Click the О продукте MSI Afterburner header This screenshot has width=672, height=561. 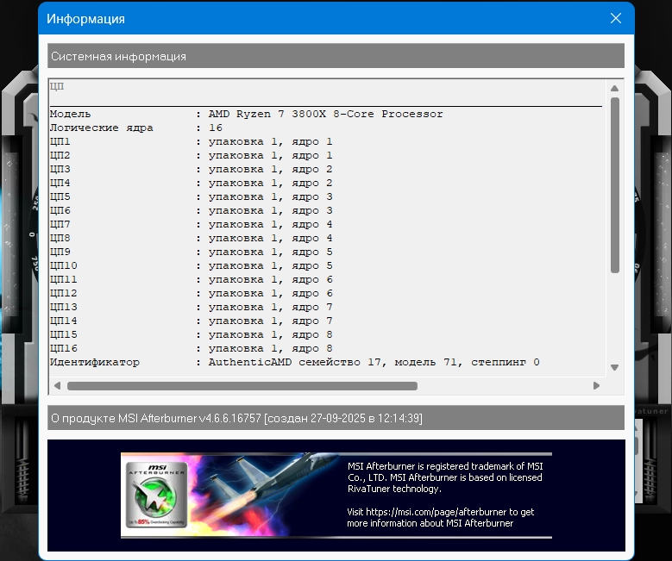pos(336,418)
